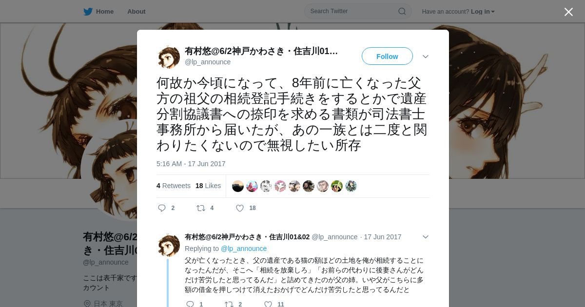Click the reply icon under main tweet
The width and height of the screenshot is (585, 307).
pos(162,208)
